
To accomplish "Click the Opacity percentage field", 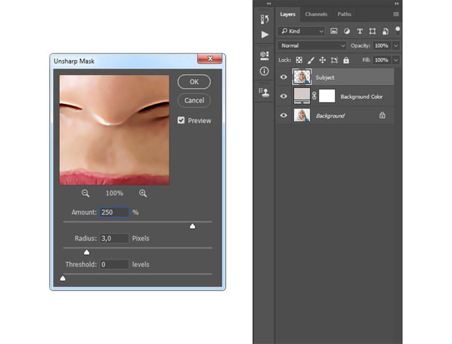I will click(x=382, y=46).
